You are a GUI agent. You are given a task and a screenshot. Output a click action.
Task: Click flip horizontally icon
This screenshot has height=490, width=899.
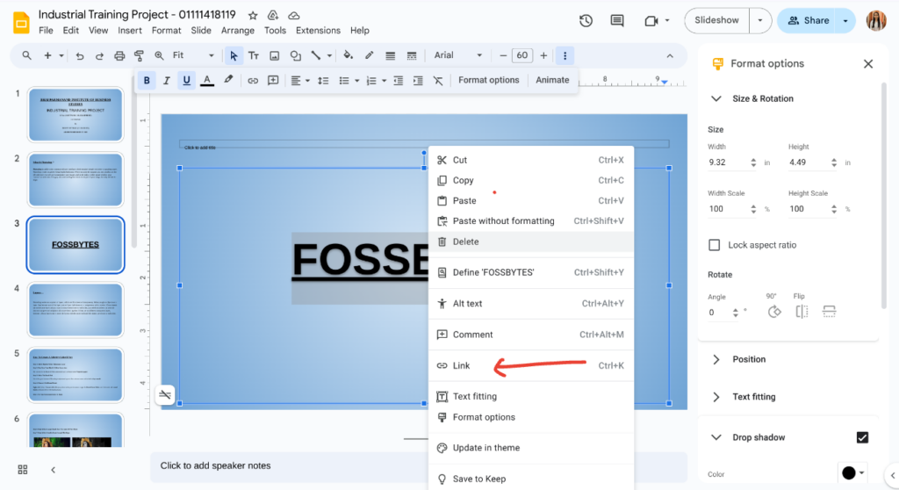pos(802,312)
